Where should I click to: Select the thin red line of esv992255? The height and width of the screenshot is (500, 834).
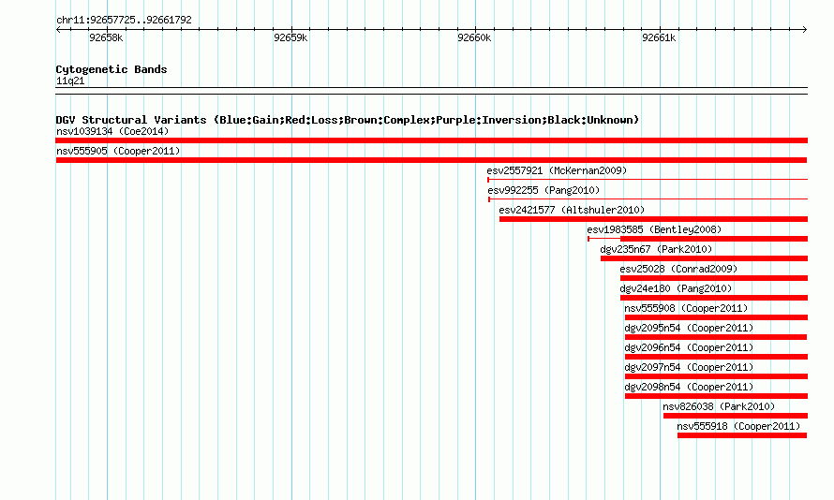click(x=648, y=199)
